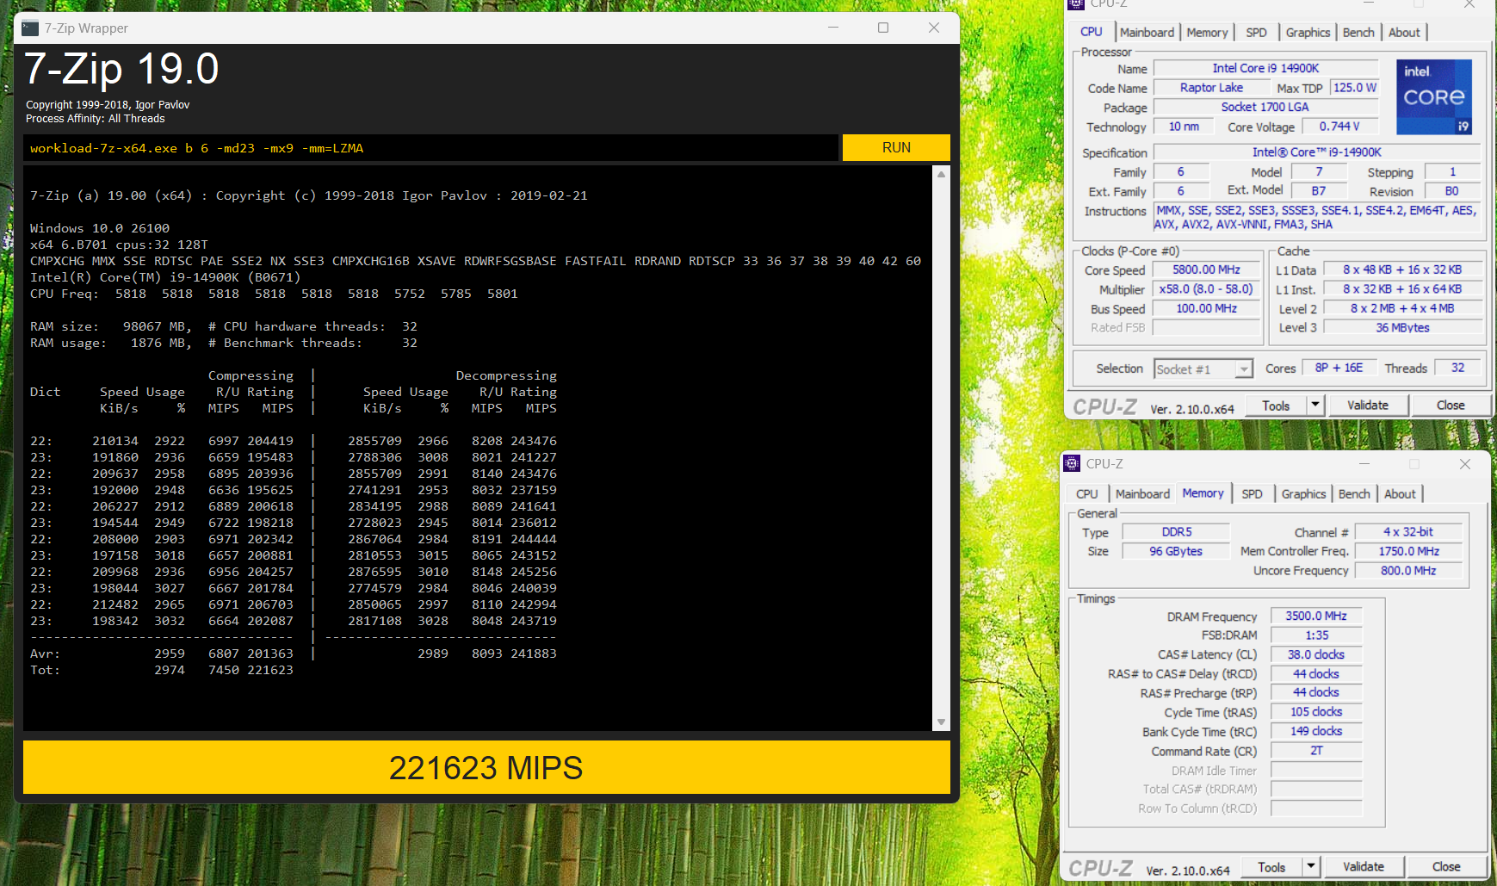Click the Tools button in the lower CPU-Z window
Screen dimensions: 1497x886
(x=1271, y=867)
